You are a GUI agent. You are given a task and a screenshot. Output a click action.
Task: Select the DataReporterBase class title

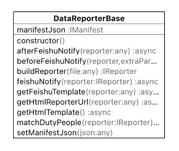89,18
